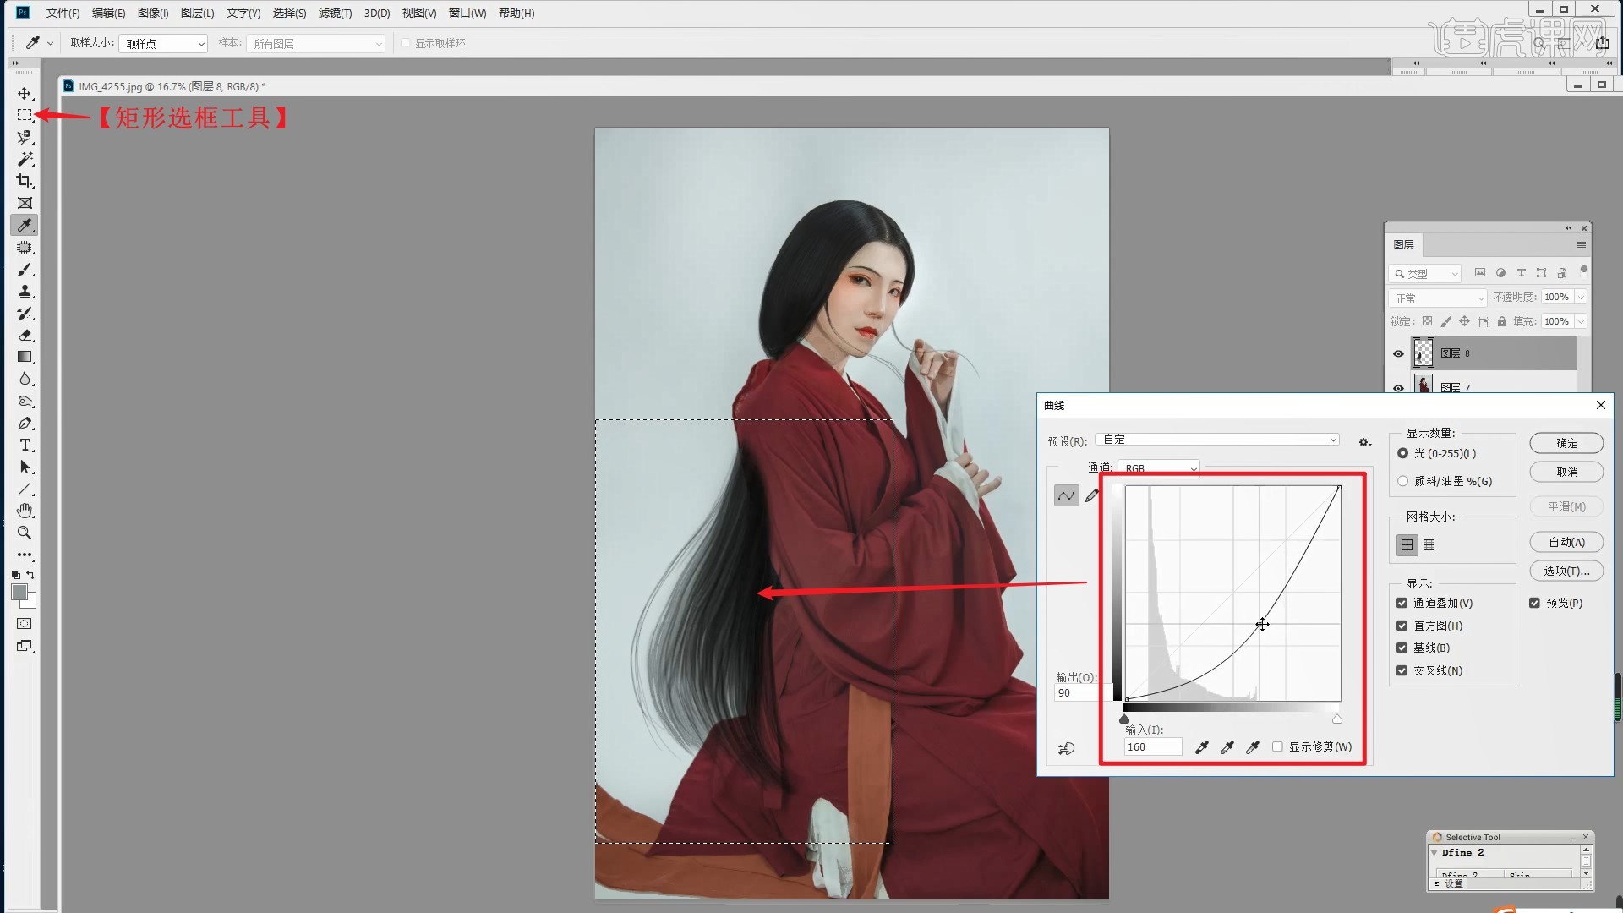1623x913 pixels.
Task: Select the Horizontal Type tool
Action: coord(25,446)
